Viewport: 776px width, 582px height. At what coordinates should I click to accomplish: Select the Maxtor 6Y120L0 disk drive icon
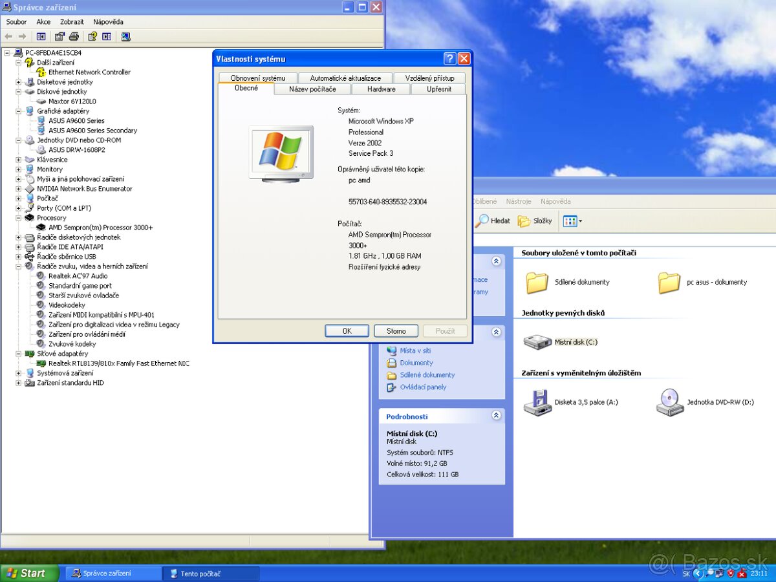[39, 102]
